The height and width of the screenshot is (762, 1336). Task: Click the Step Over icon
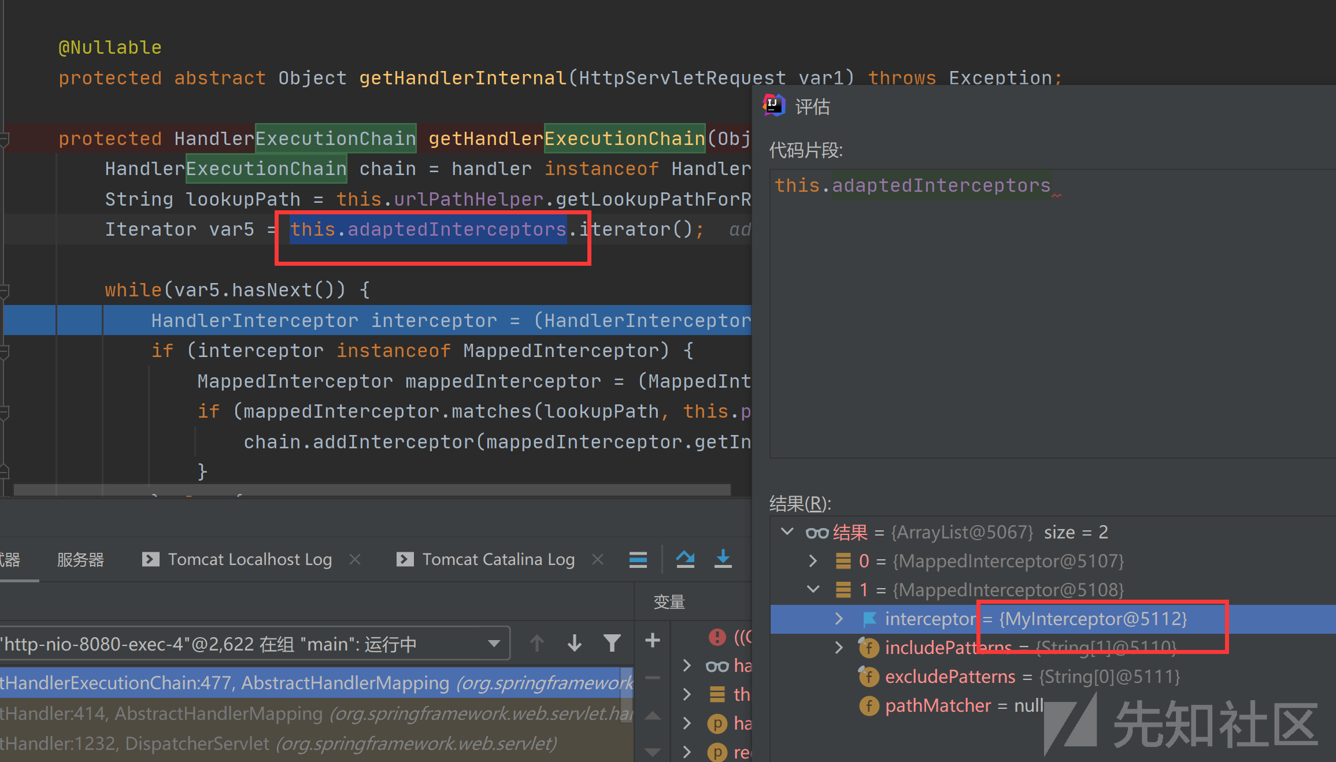(686, 559)
